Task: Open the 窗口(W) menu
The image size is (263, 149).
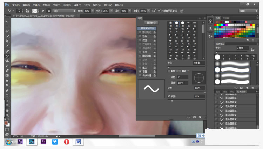Action: [108, 5]
